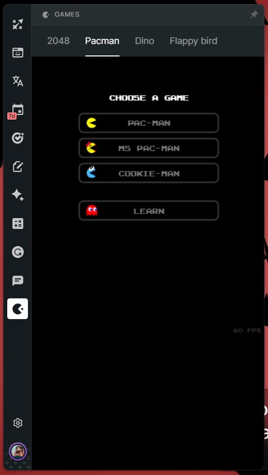The image size is (268, 475).
Task: Choose the MS PAC-MAN game
Action: pyautogui.click(x=148, y=148)
